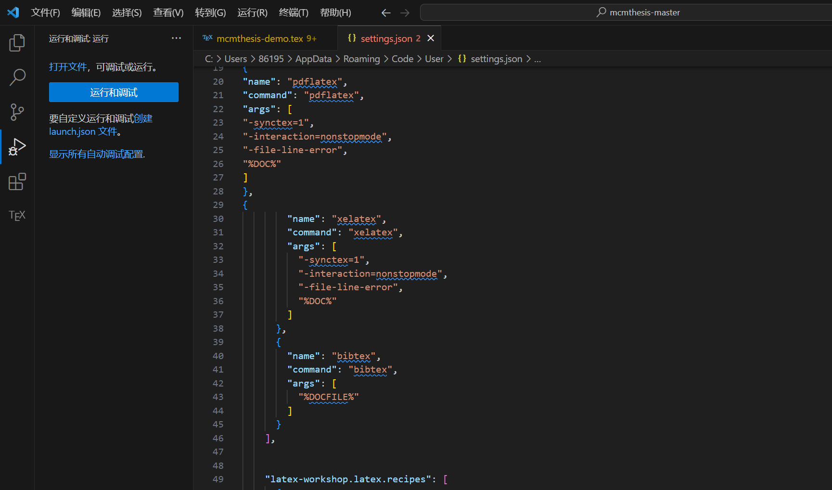832x490 pixels.
Task: Click "command" key on line 21
Action: tap(268, 95)
